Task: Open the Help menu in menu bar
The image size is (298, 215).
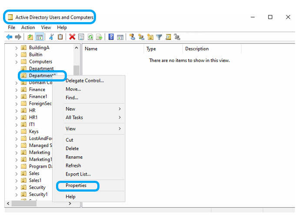Action: click(62, 27)
